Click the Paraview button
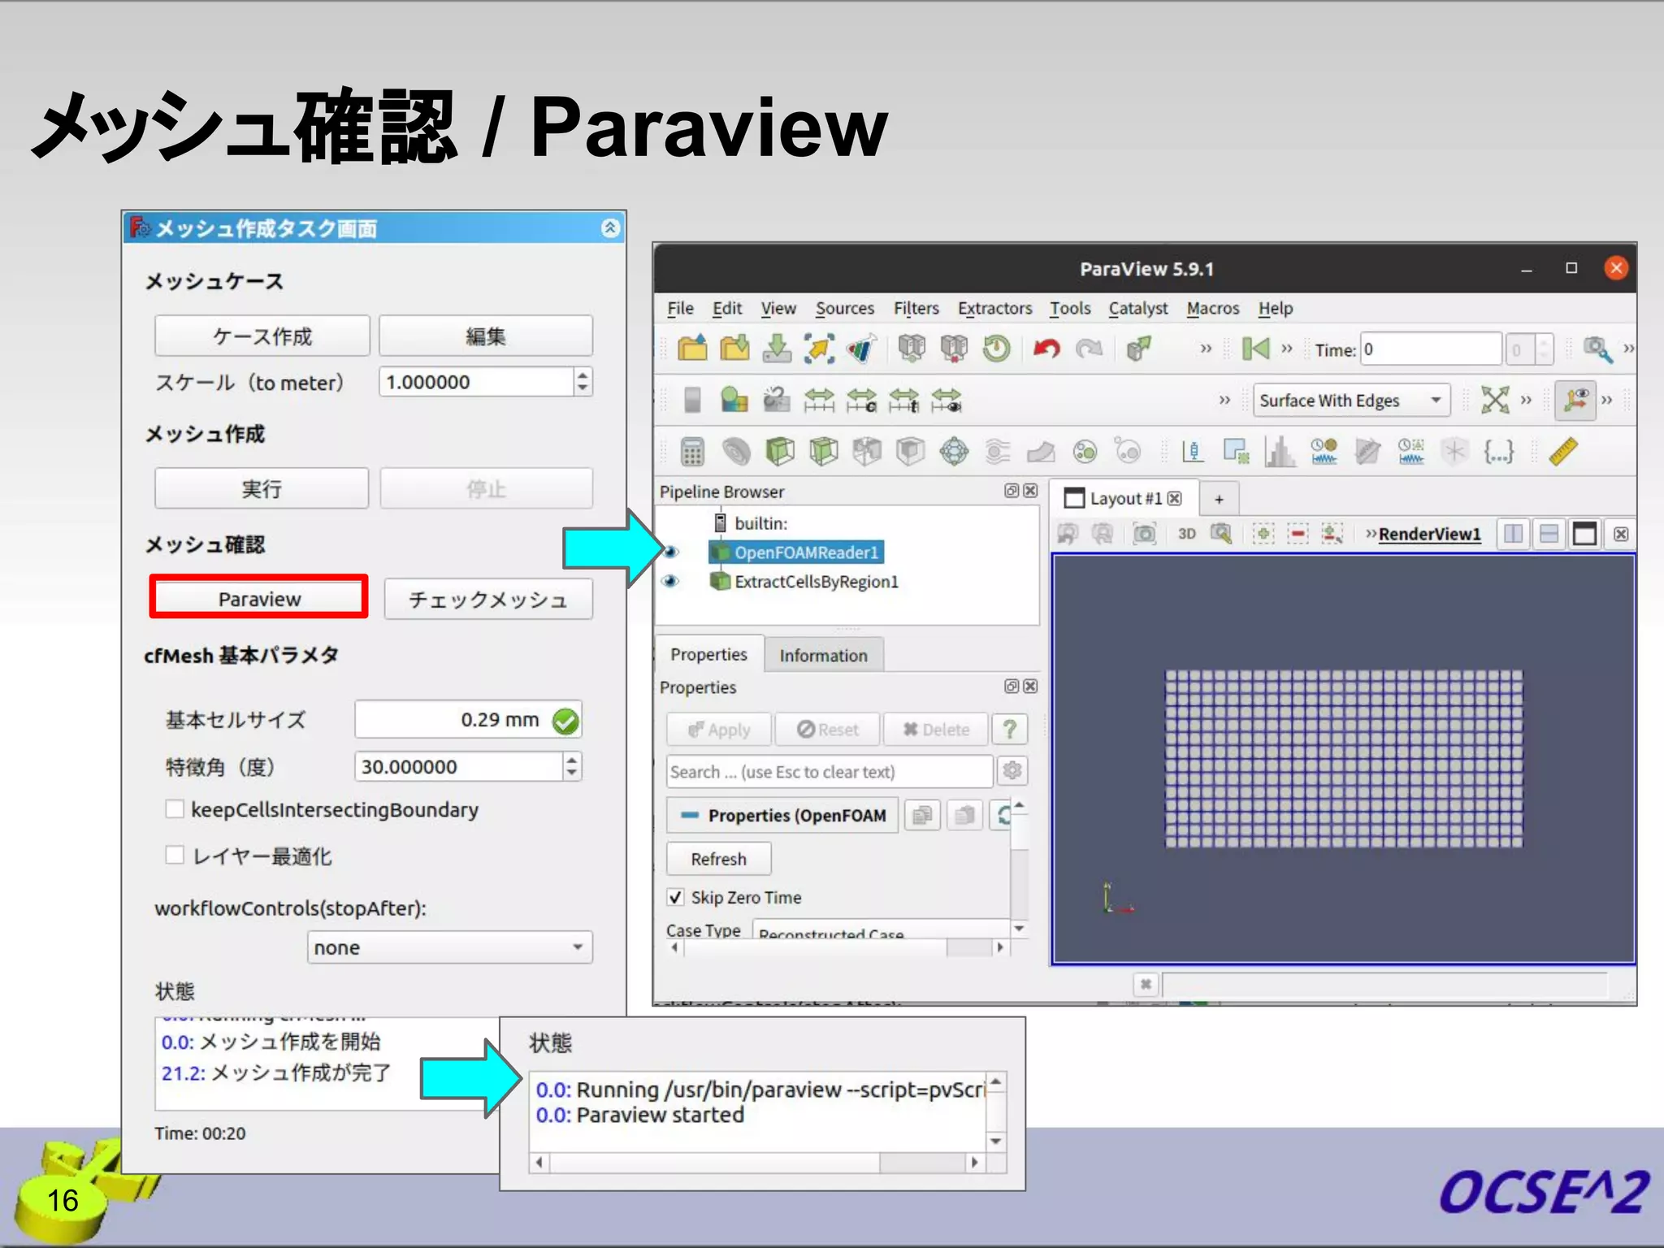The width and height of the screenshot is (1664, 1248). (259, 598)
